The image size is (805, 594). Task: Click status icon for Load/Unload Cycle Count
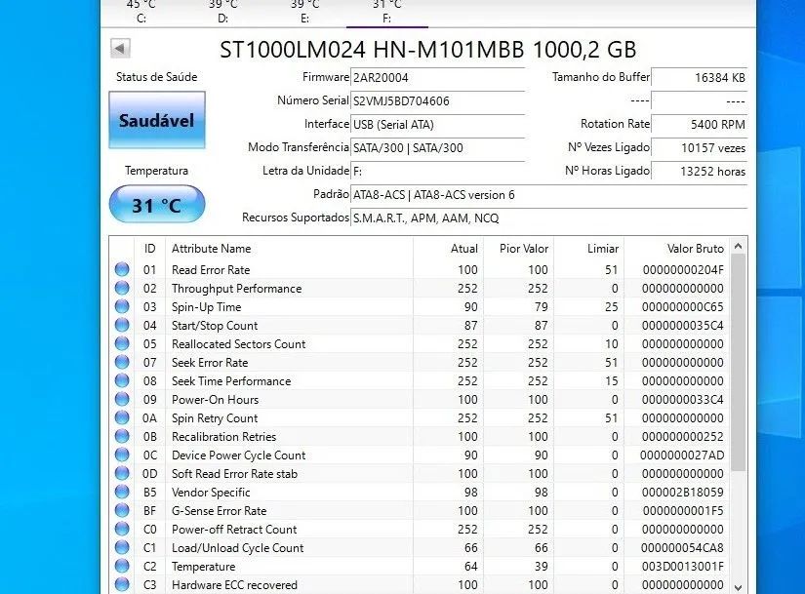coord(122,547)
